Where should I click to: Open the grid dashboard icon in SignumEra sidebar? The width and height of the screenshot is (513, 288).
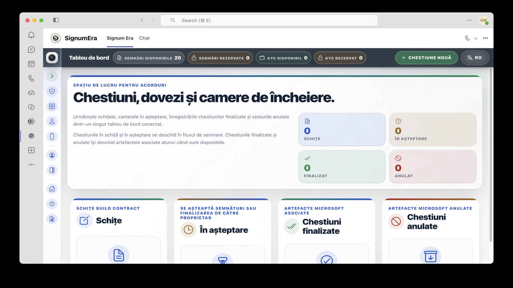pos(52,106)
